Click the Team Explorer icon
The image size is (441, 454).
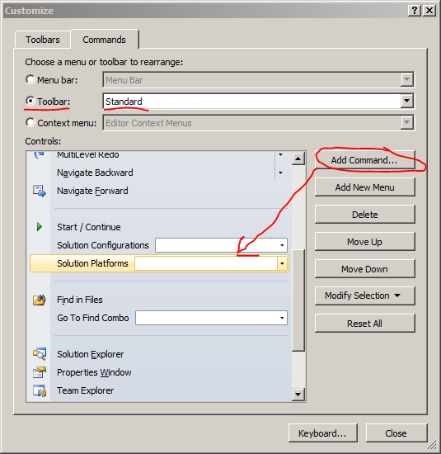40,390
